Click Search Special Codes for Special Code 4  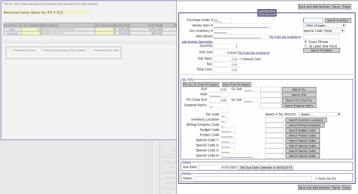pyautogui.click(x=303, y=156)
